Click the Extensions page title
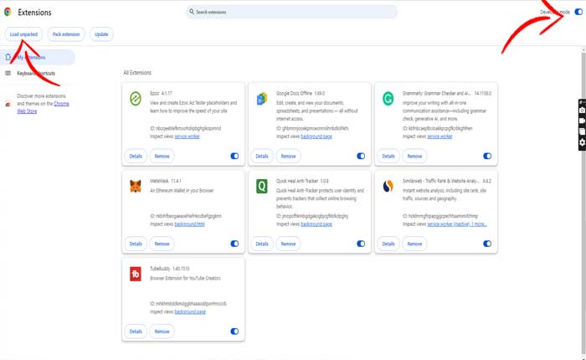This screenshot has width=586, height=360. [x=34, y=13]
